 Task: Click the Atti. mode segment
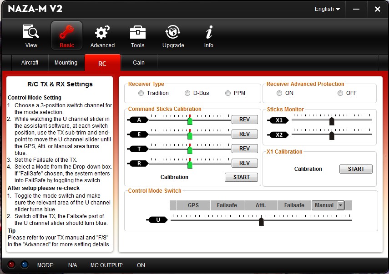[x=261, y=205]
